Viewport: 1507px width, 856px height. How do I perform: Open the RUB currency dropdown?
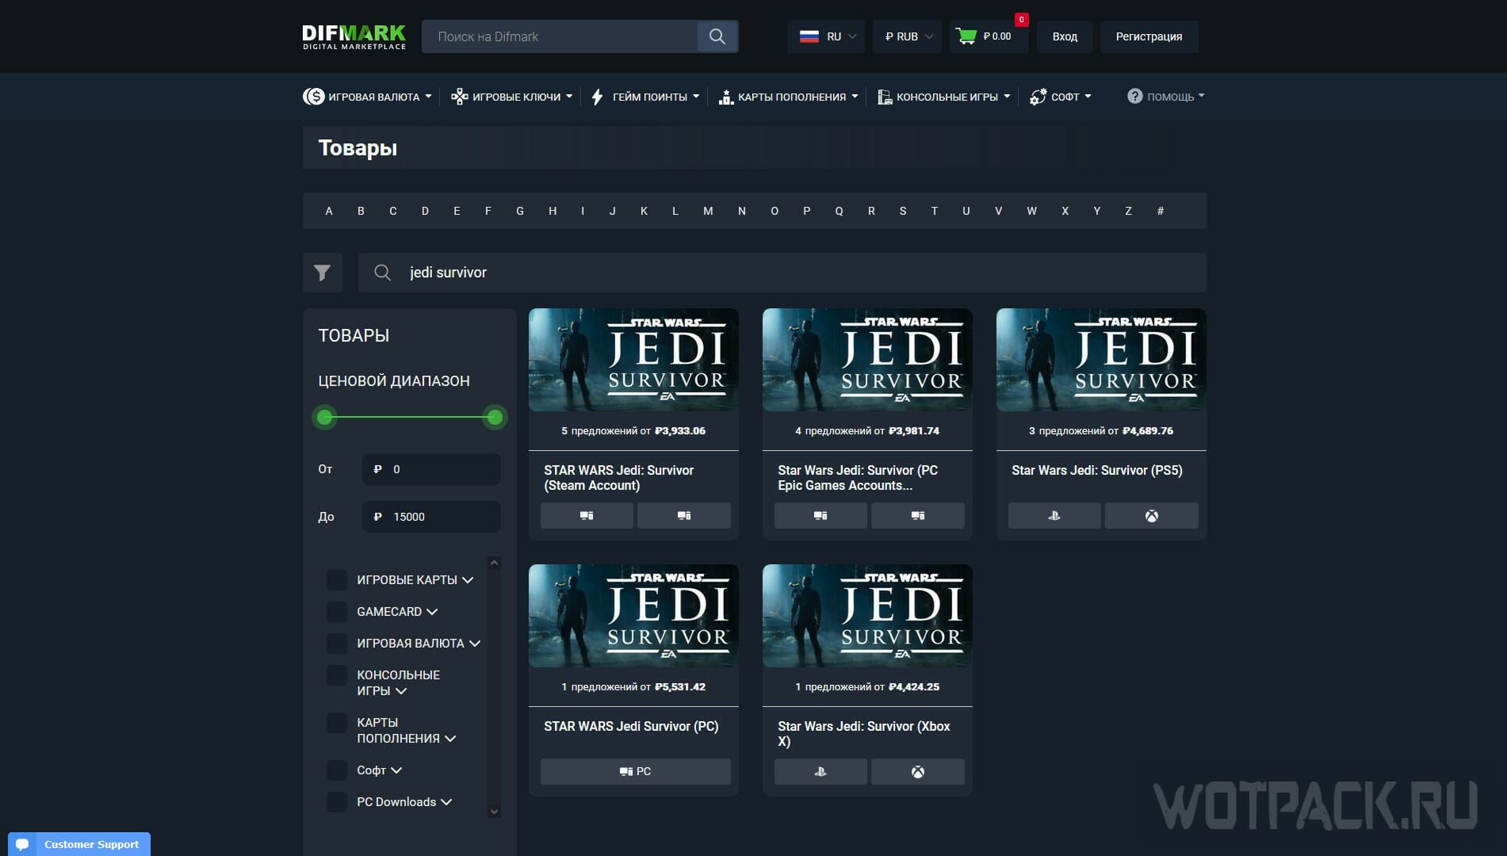[x=907, y=36]
